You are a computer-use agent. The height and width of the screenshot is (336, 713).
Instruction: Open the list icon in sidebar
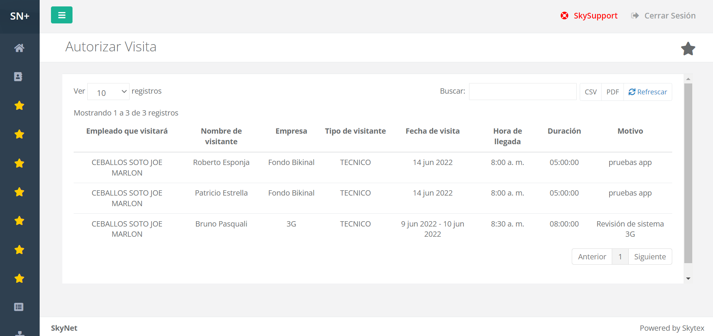[19, 307]
